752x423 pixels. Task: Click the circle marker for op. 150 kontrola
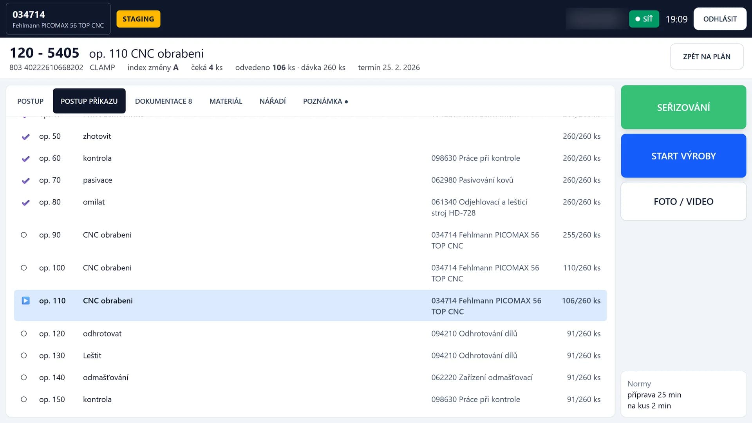[24, 399]
